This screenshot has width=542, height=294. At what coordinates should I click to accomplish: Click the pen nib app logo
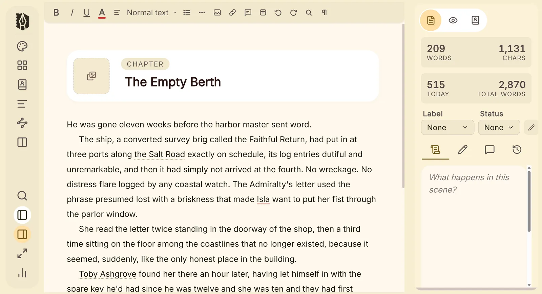(22, 21)
